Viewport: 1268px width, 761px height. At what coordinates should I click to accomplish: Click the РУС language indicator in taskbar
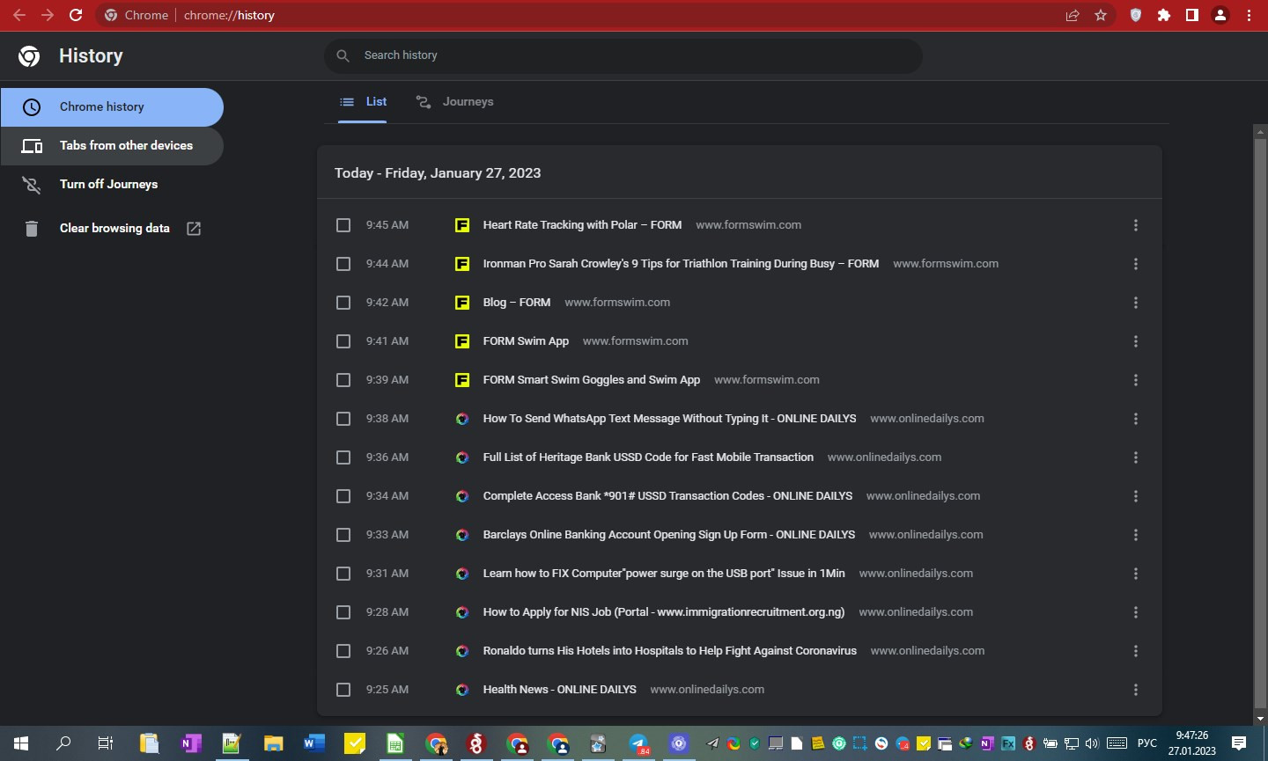pos(1147,743)
